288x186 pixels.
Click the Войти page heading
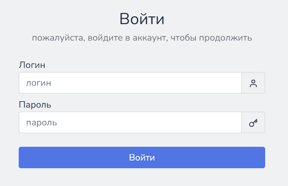pyautogui.click(x=141, y=19)
